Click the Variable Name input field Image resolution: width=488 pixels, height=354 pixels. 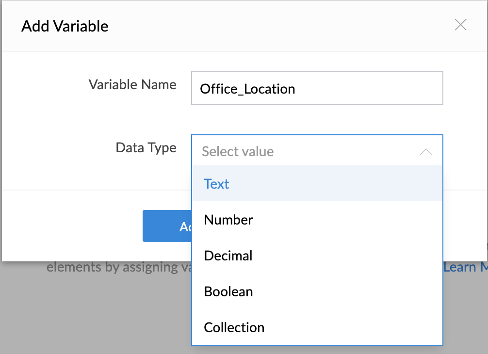(317, 88)
